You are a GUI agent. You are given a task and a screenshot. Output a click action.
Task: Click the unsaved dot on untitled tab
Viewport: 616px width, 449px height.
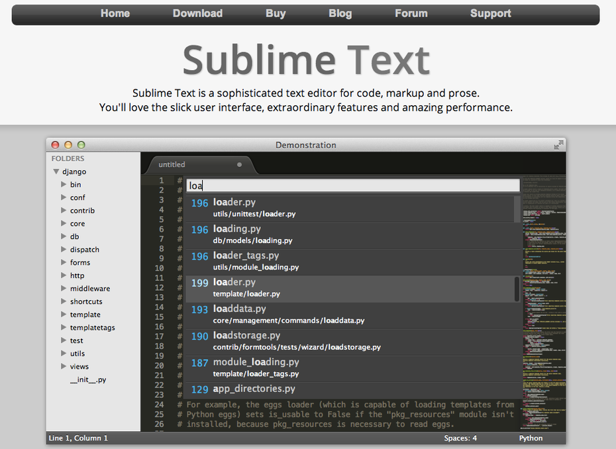(239, 165)
